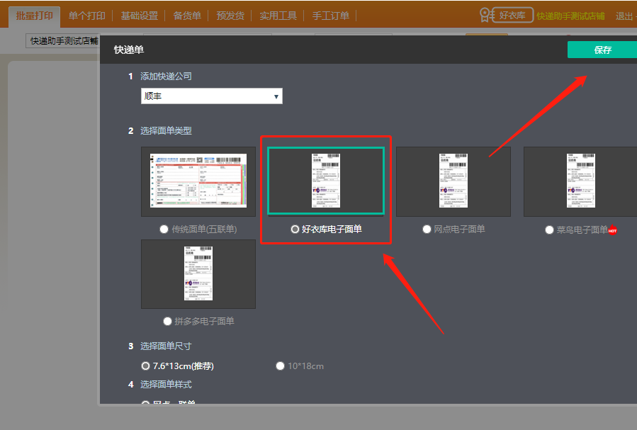Click the 添加快递公司 step label
The width and height of the screenshot is (637, 430).
tap(166, 77)
